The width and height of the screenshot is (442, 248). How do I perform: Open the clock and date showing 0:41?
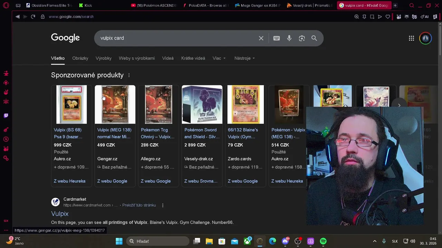point(428,241)
